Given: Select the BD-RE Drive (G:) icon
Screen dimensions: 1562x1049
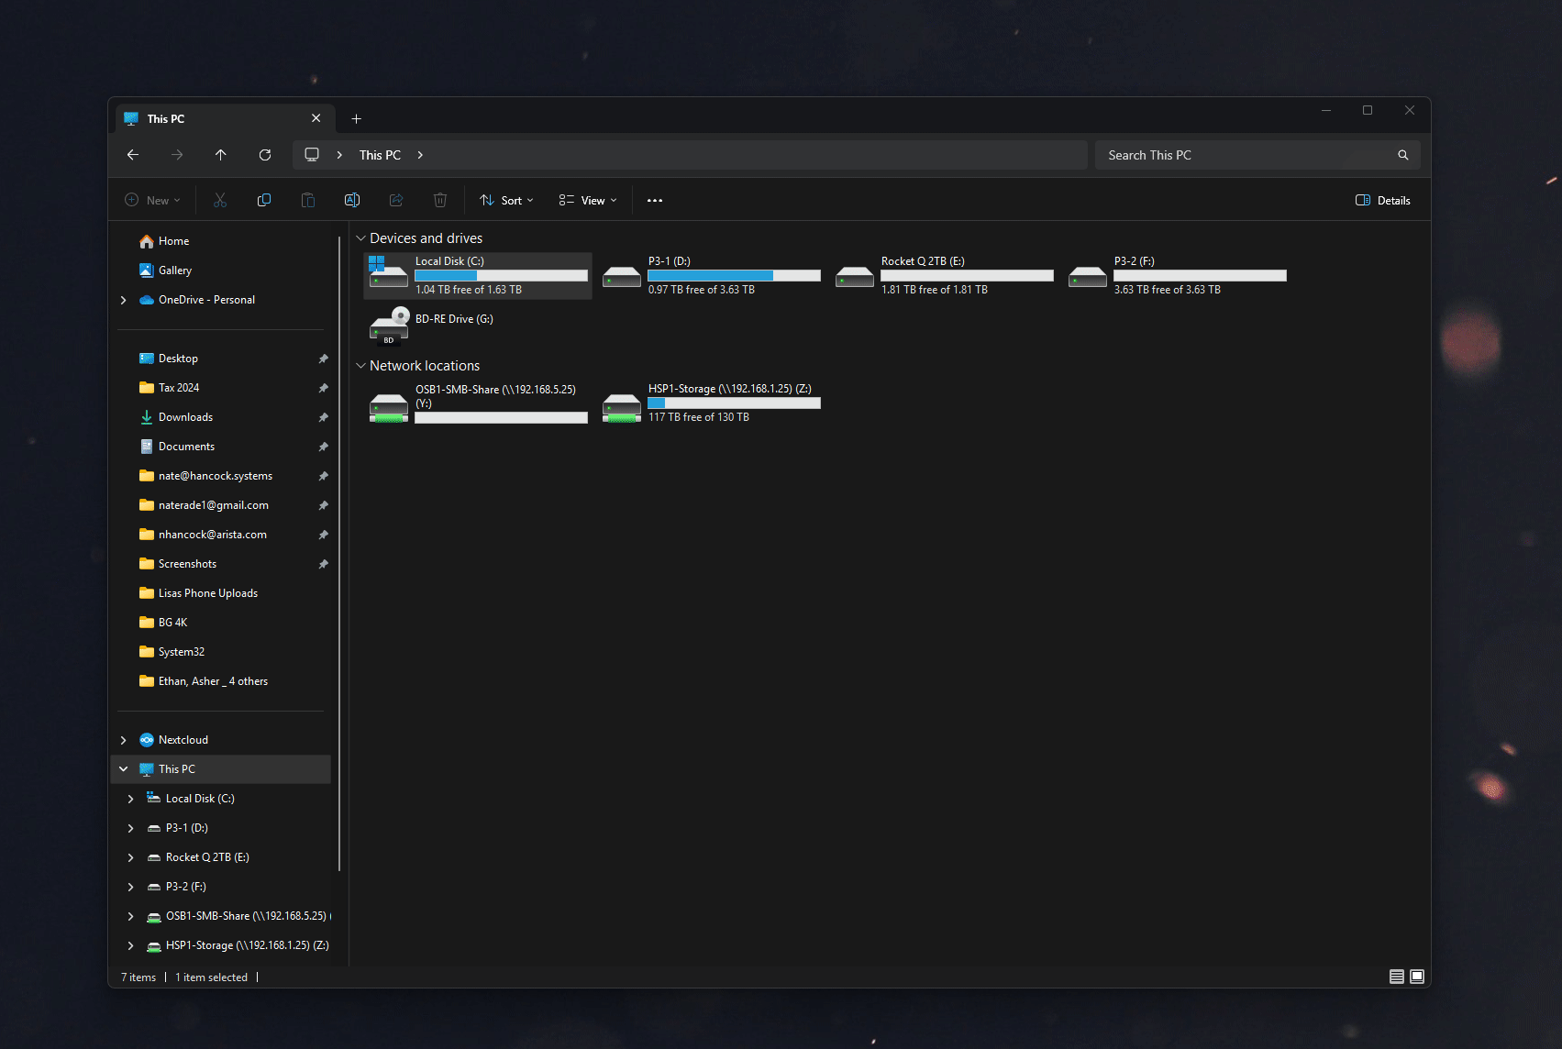Looking at the screenshot, I should (389, 326).
